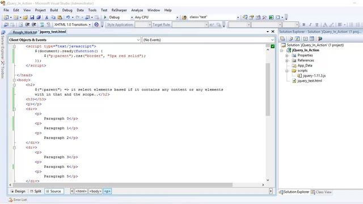Click the Paste clipboard icon
Viewport: 363px width, 204px height.
60,18
